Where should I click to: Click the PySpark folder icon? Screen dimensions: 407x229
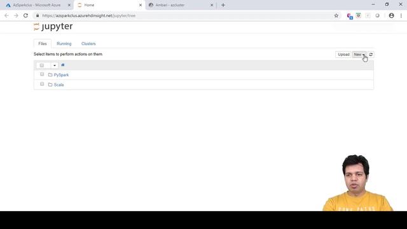(x=50, y=75)
